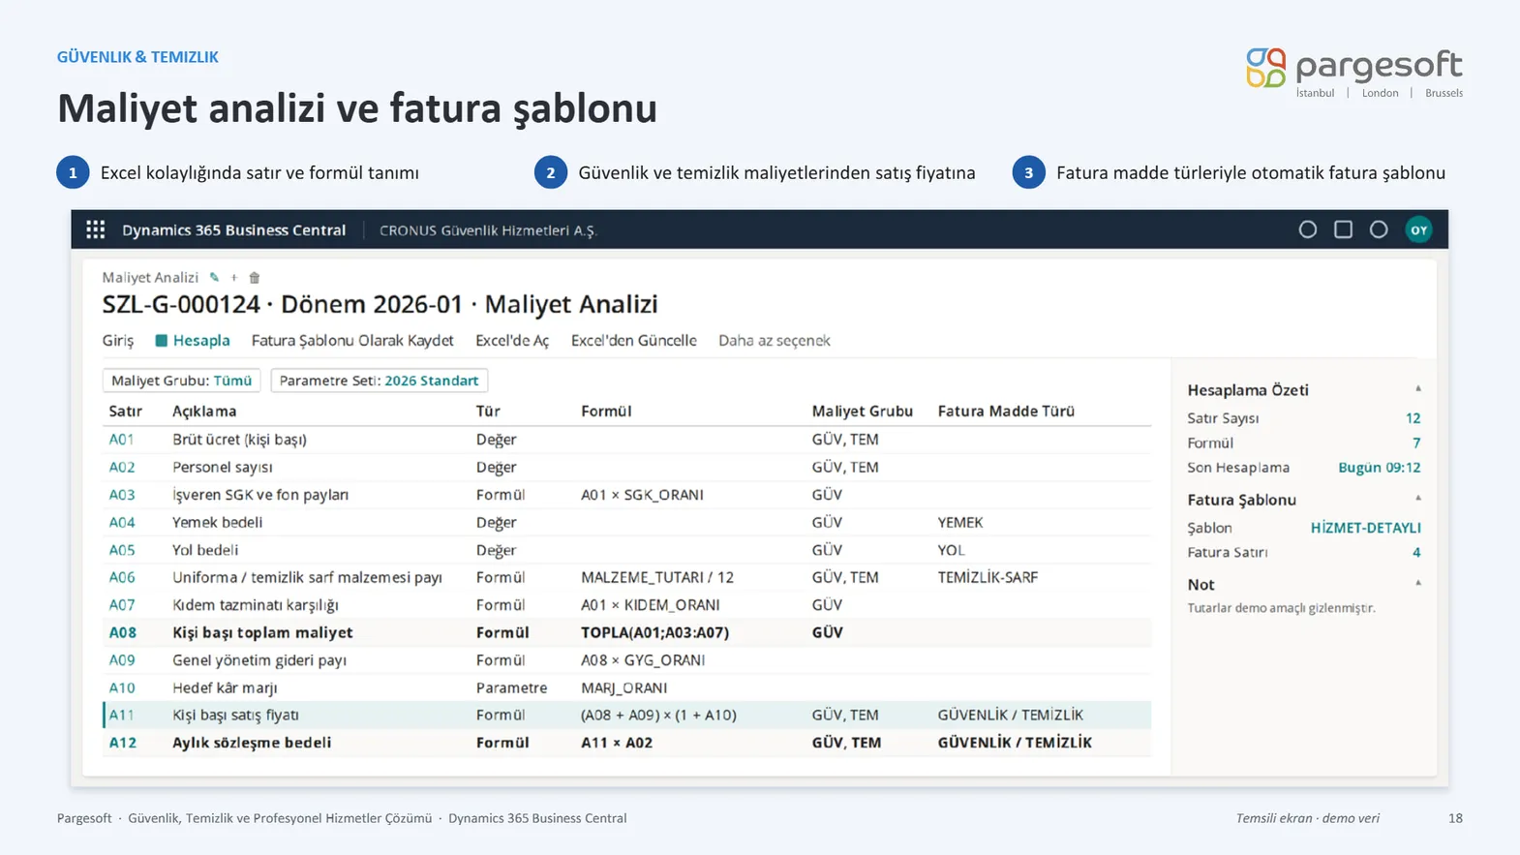The width and height of the screenshot is (1520, 855).
Task: Click the pencil edit icon beside Maliyet Analizi
Action: pos(215,278)
